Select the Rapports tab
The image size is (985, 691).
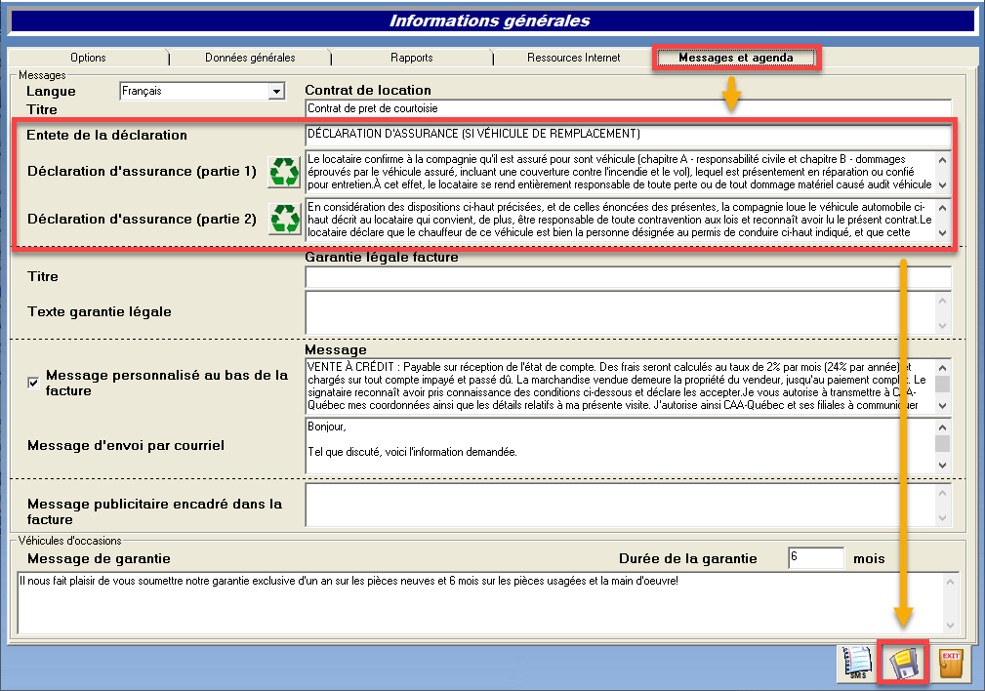click(411, 58)
